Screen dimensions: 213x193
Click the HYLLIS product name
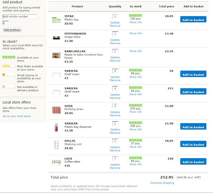point(70,141)
